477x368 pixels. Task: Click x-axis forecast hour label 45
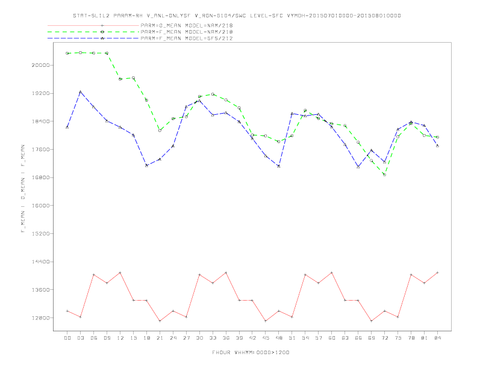click(x=266, y=338)
